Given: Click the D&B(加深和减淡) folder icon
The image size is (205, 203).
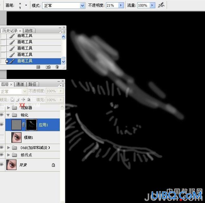Looking at the screenshot, I should (x=14, y=148).
